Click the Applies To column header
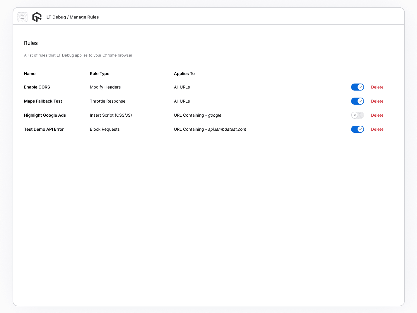The width and height of the screenshot is (417, 313). [184, 74]
